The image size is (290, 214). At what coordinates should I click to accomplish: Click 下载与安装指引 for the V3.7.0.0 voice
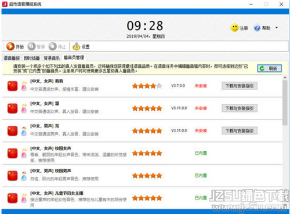tap(240, 86)
